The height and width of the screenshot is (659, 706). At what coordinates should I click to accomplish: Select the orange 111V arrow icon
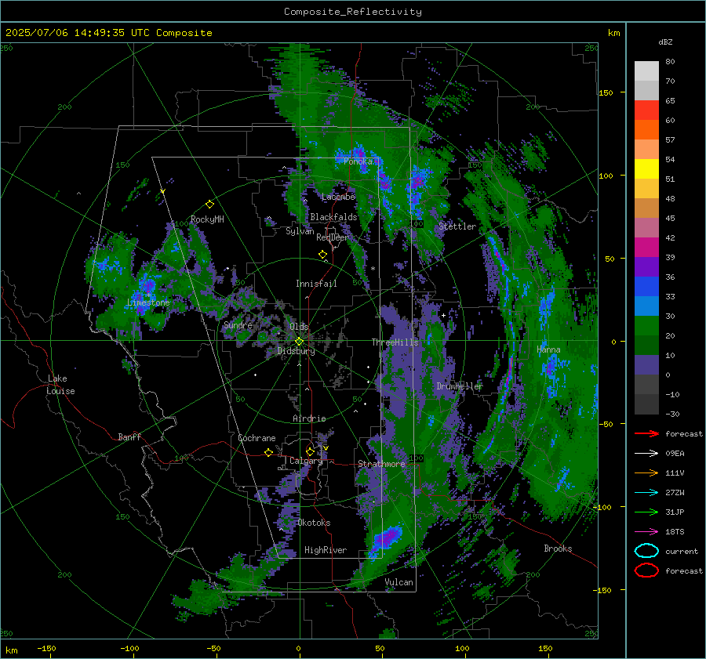click(x=646, y=473)
